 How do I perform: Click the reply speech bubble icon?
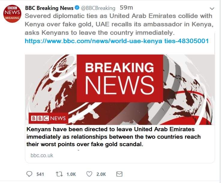point(29,174)
